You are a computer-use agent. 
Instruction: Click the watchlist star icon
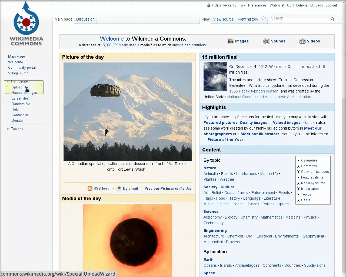[264, 18]
